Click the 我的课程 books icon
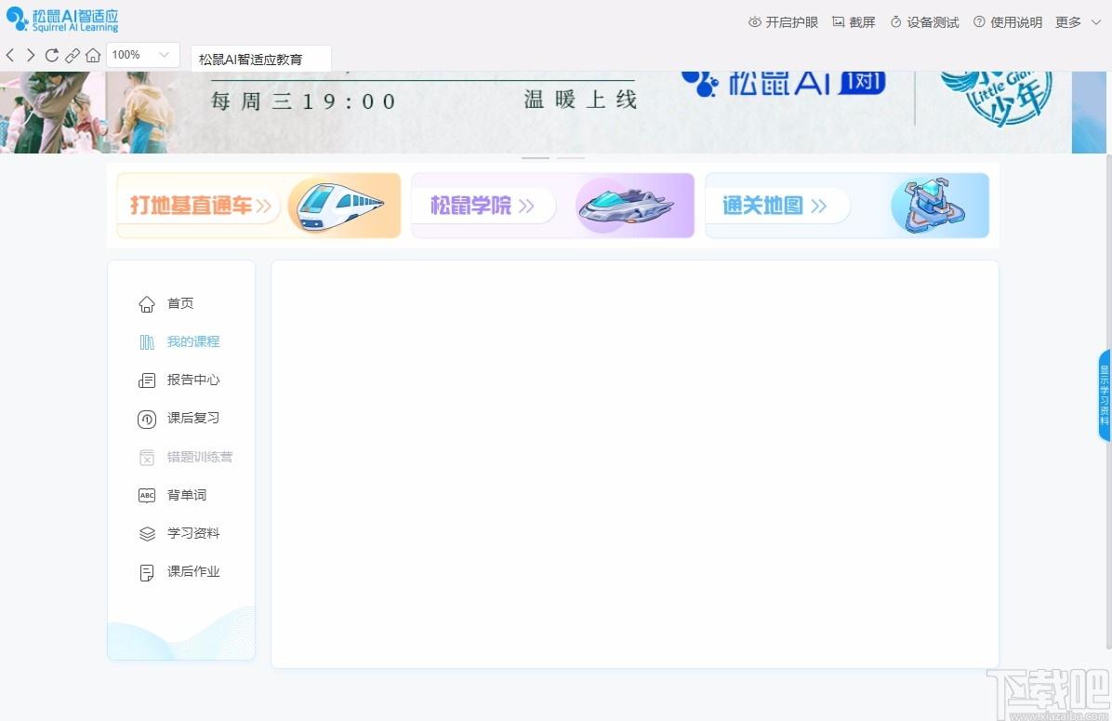This screenshot has width=1112, height=721. 147,342
